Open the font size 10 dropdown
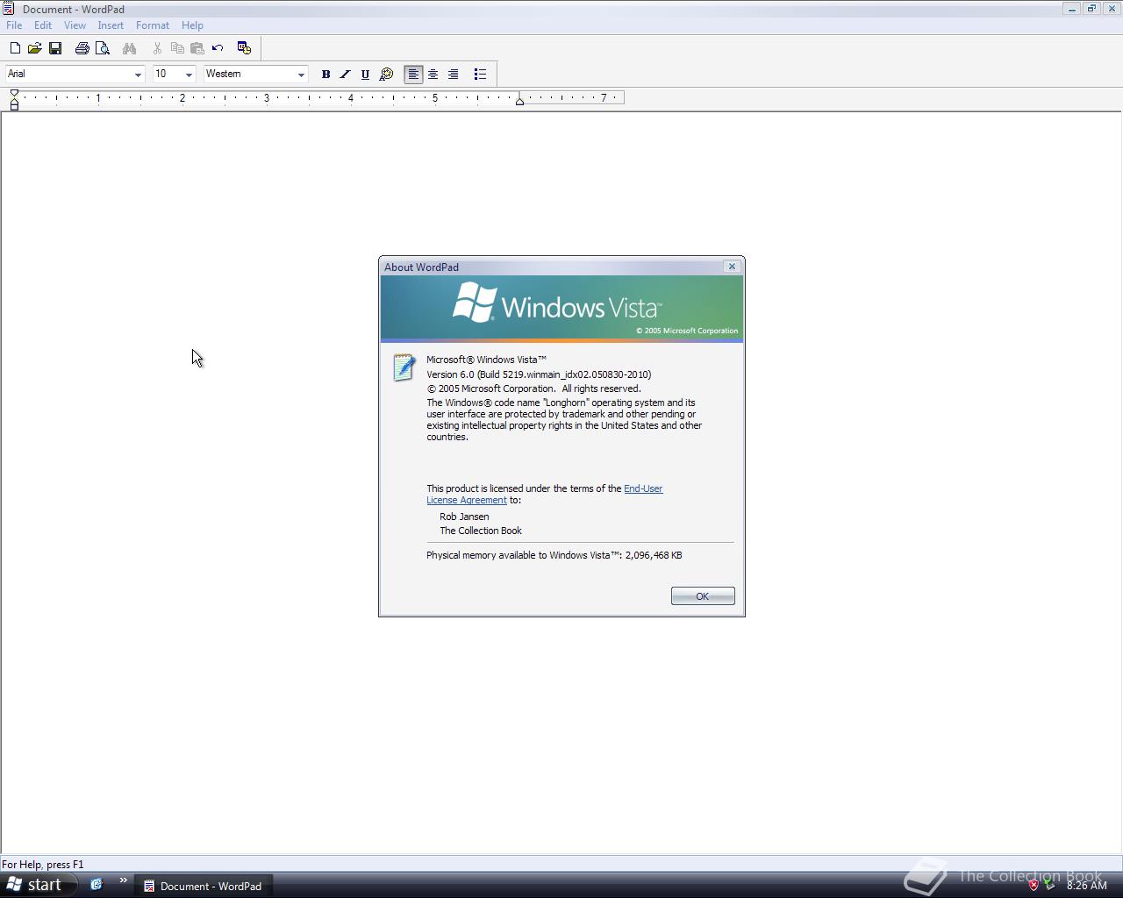The width and height of the screenshot is (1123, 898). pos(189,75)
